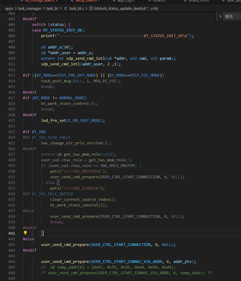The height and width of the screenshot is (281, 241).
Task: Click addr_pts argument on line 446
Action: point(183,261)
